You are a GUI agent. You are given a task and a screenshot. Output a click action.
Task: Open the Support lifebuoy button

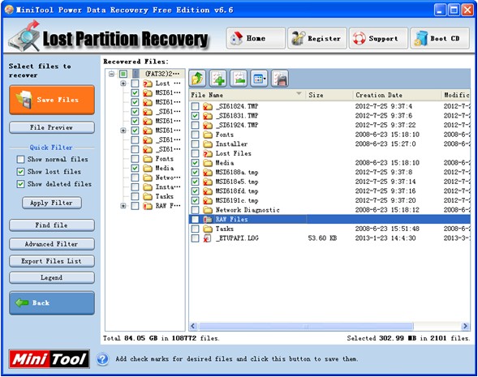pyautogui.click(x=378, y=38)
